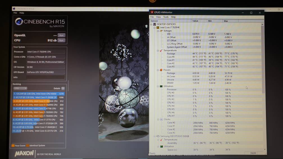Select the Package temperature row
The height and width of the screenshot is (159, 283).
pyautogui.click(x=205, y=54)
